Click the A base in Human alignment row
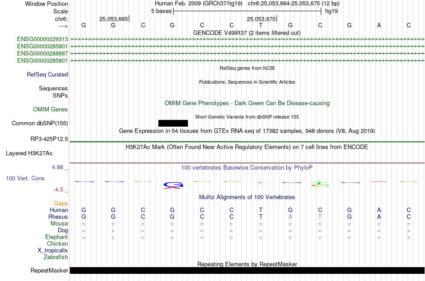This screenshot has height=281, width=425. 379,210
